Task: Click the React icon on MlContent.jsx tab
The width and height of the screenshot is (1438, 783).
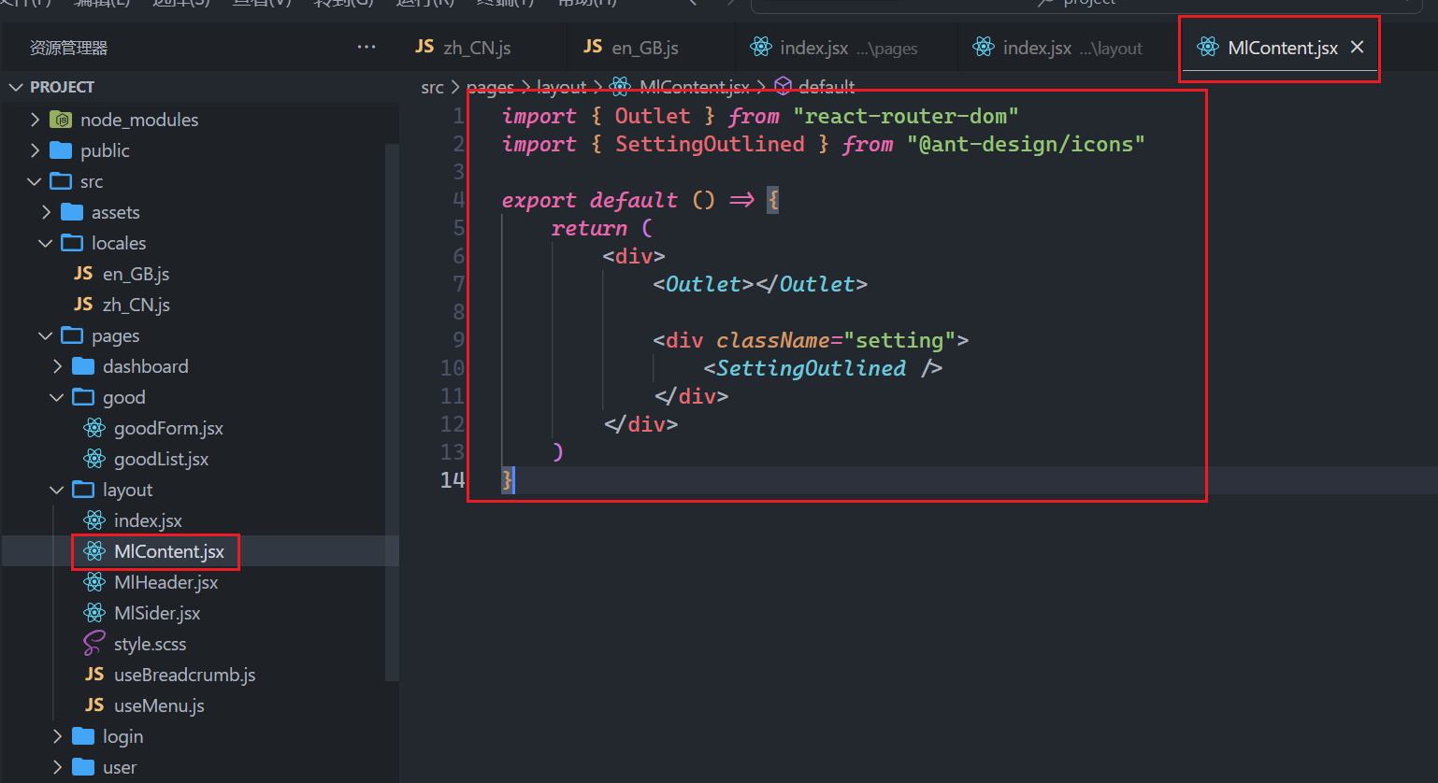Action: tap(1208, 47)
